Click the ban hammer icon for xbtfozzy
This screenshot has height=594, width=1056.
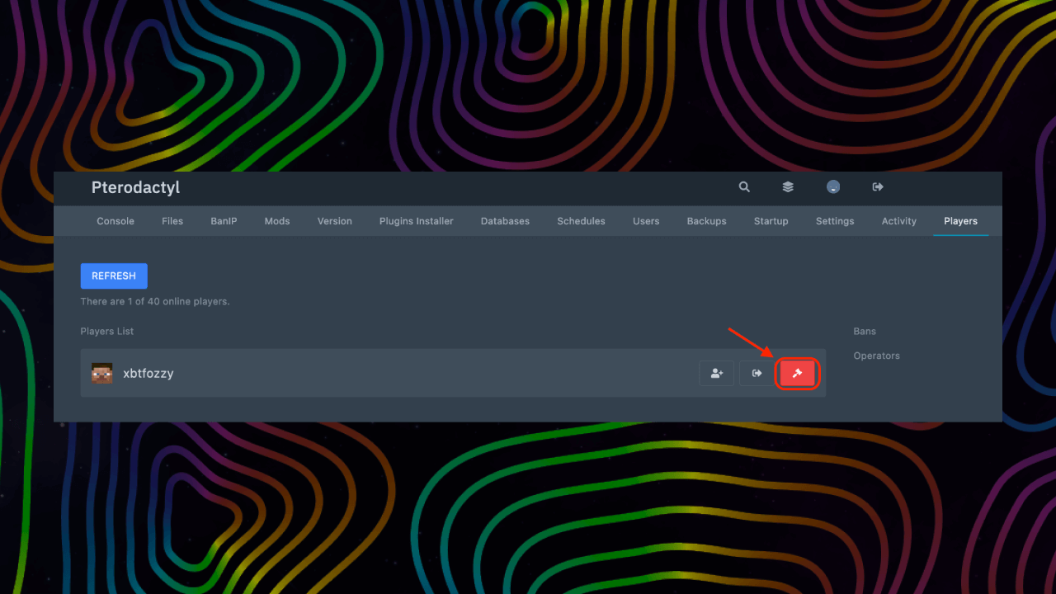[798, 374]
